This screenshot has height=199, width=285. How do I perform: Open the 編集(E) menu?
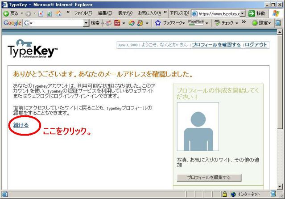pos(105,13)
